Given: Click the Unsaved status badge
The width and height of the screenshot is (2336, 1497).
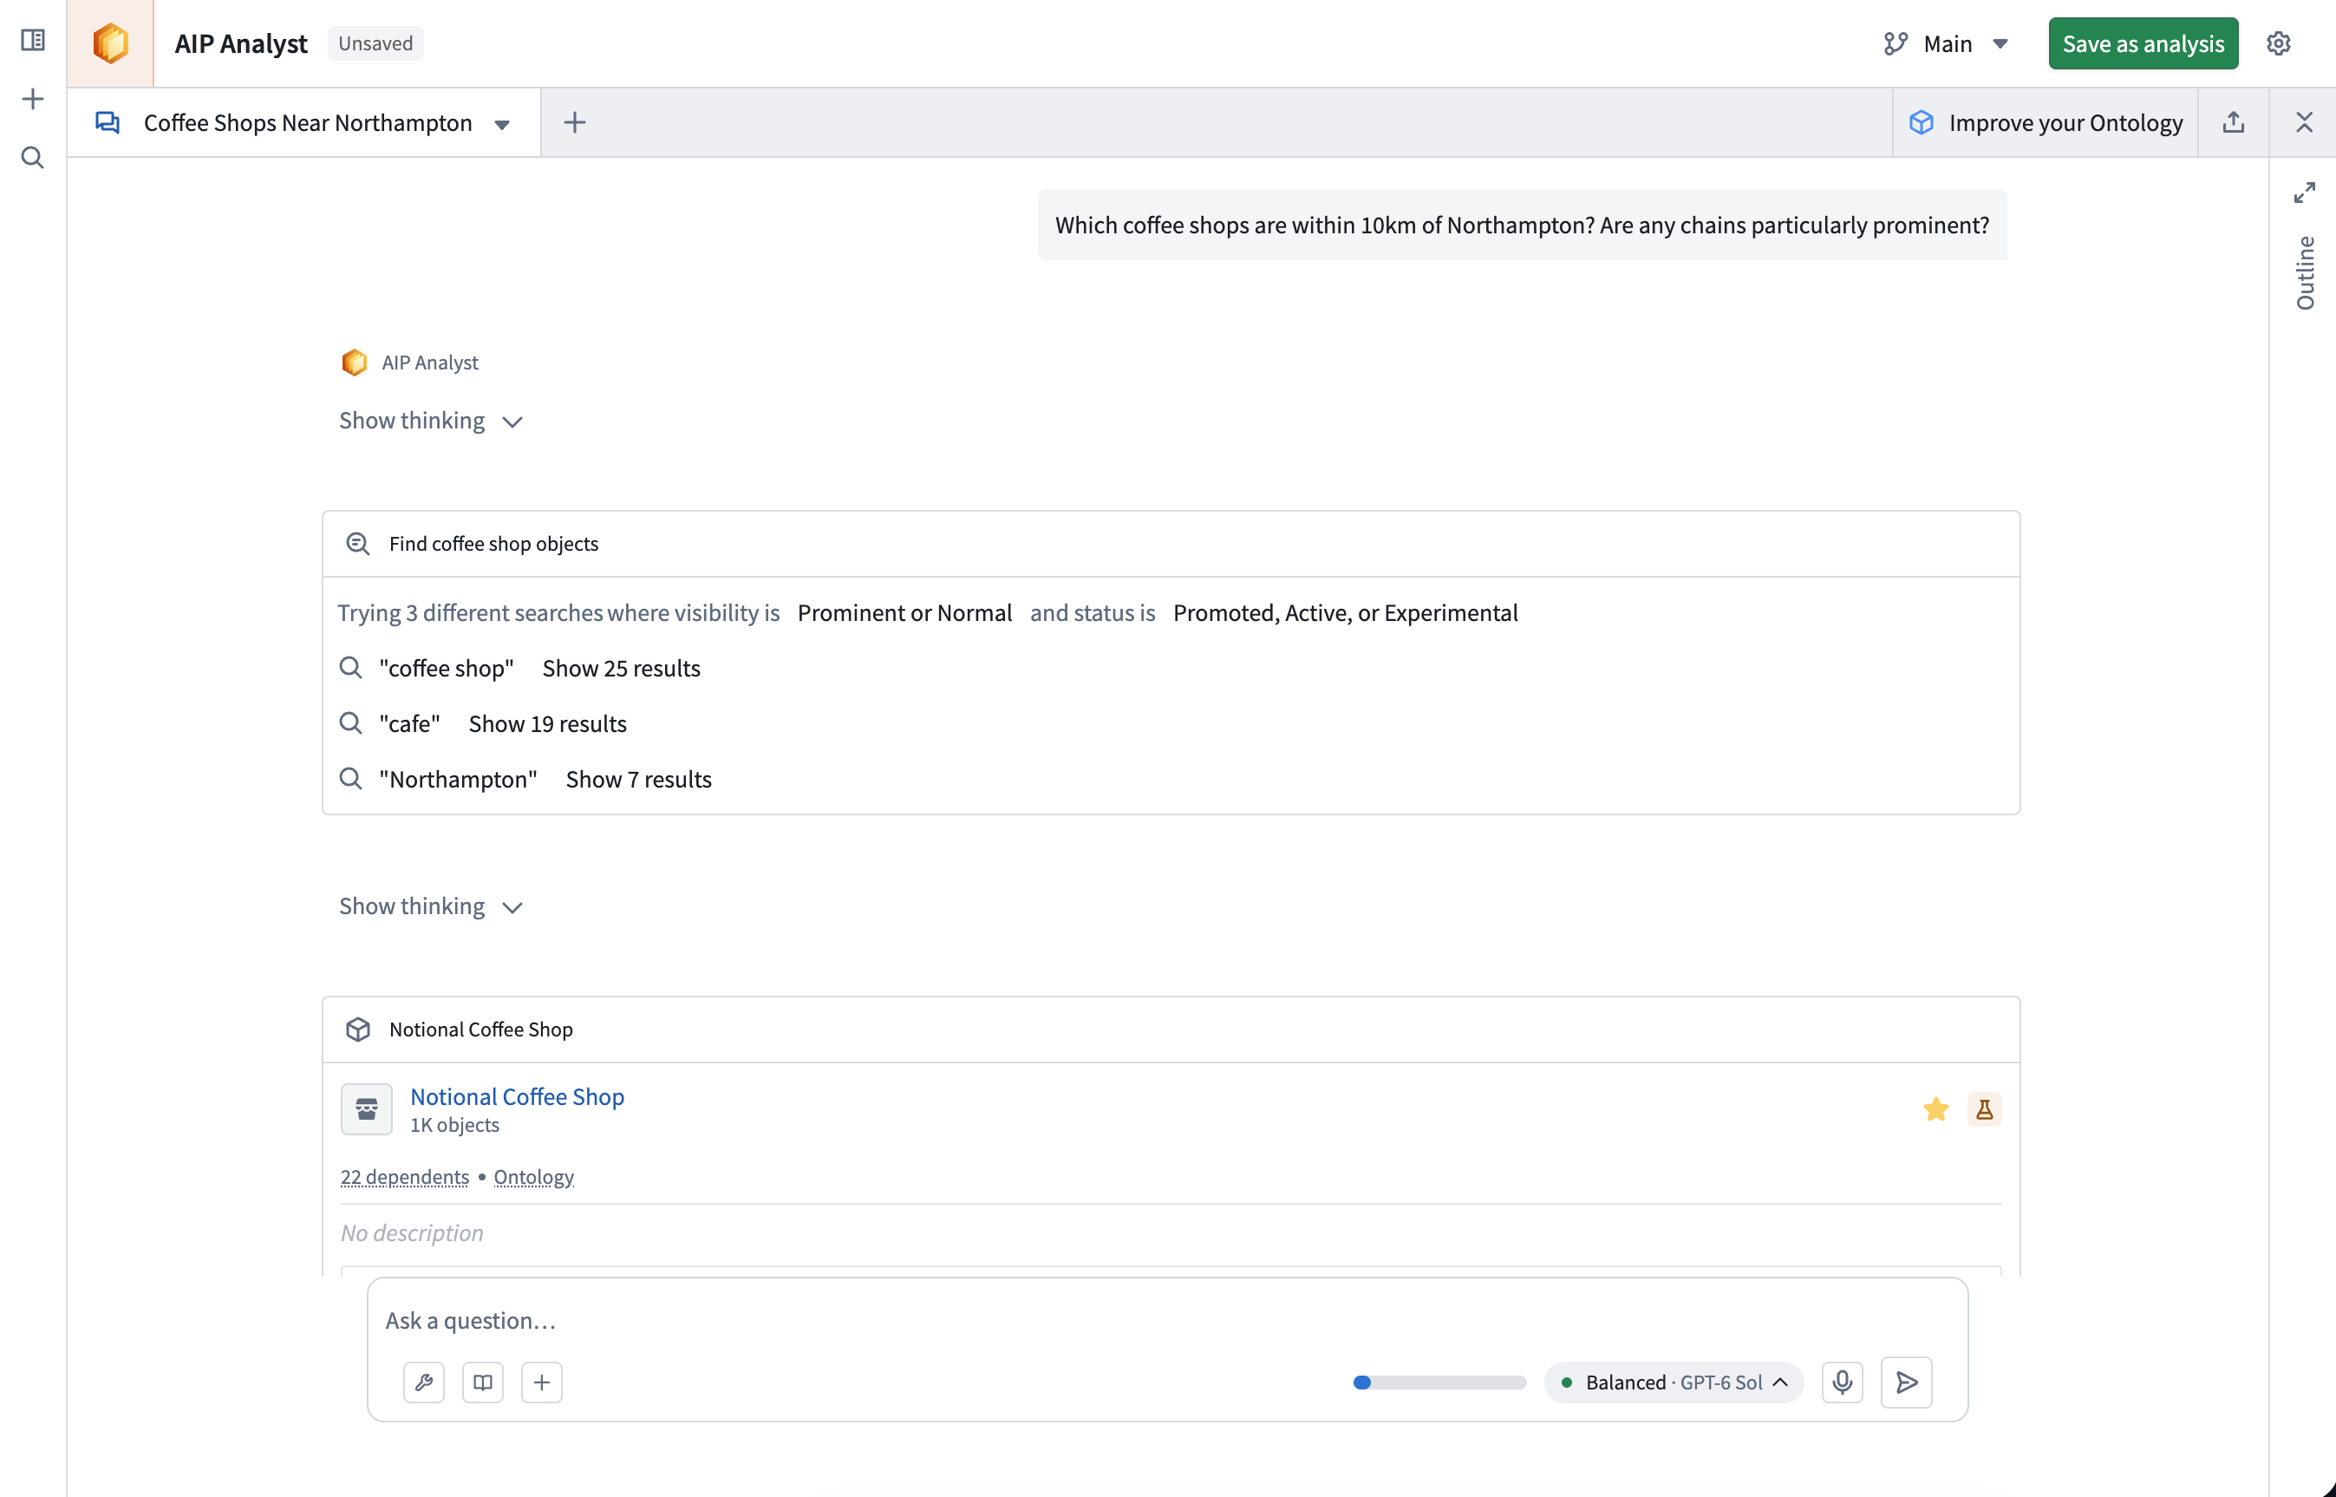Looking at the screenshot, I should pyautogui.click(x=375, y=43).
